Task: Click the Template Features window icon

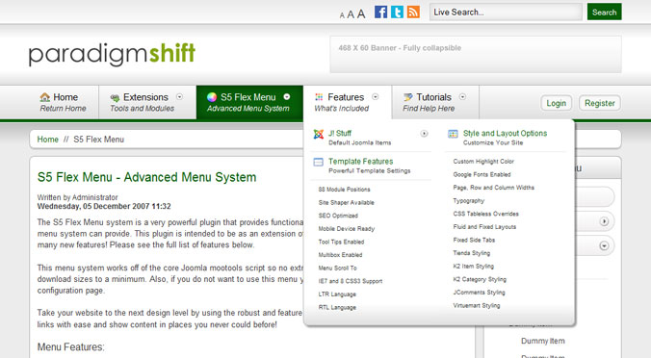Action: tap(319, 162)
